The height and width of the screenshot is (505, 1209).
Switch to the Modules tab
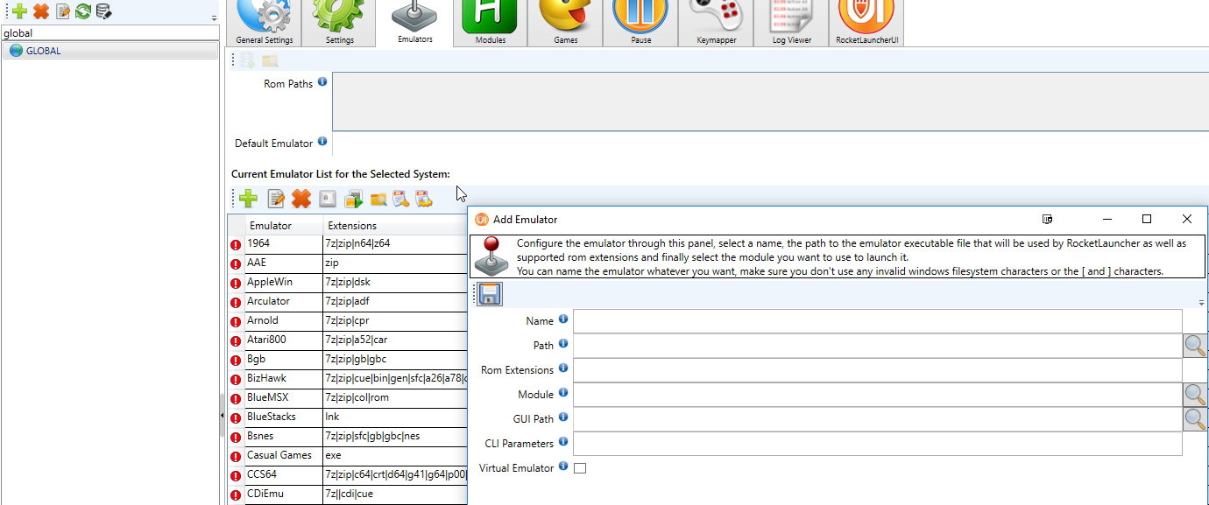[x=491, y=24]
